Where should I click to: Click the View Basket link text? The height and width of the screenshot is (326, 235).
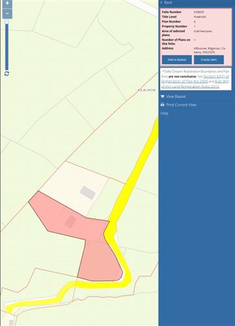(176, 96)
